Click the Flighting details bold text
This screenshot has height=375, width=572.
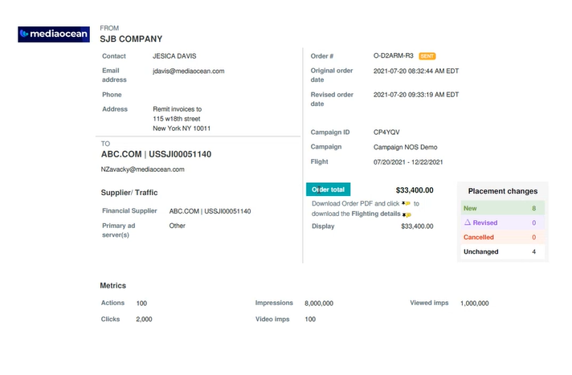click(x=376, y=214)
